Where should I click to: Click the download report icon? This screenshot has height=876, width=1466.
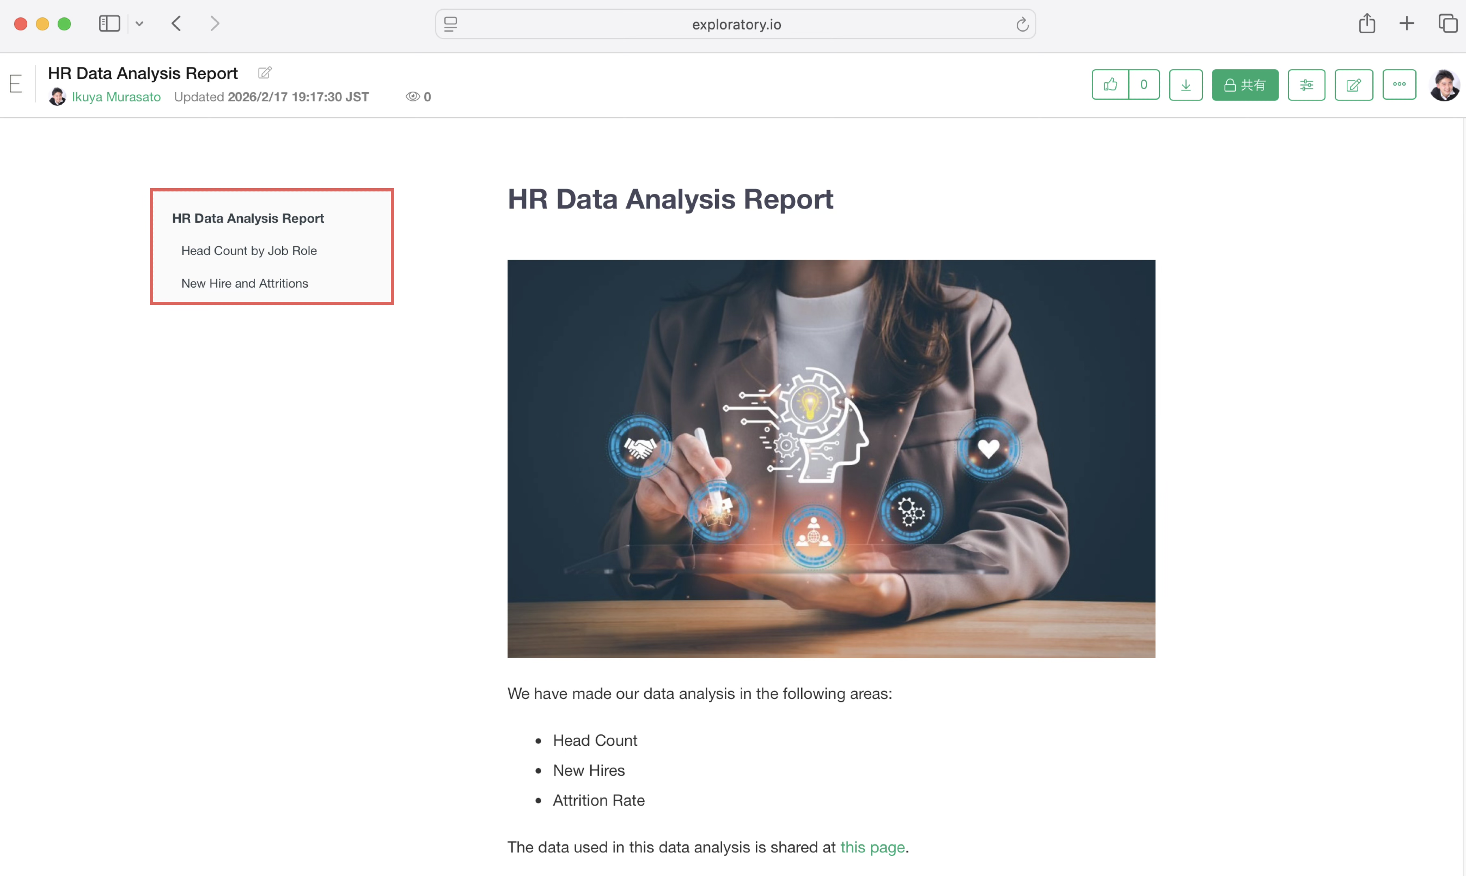(1185, 84)
